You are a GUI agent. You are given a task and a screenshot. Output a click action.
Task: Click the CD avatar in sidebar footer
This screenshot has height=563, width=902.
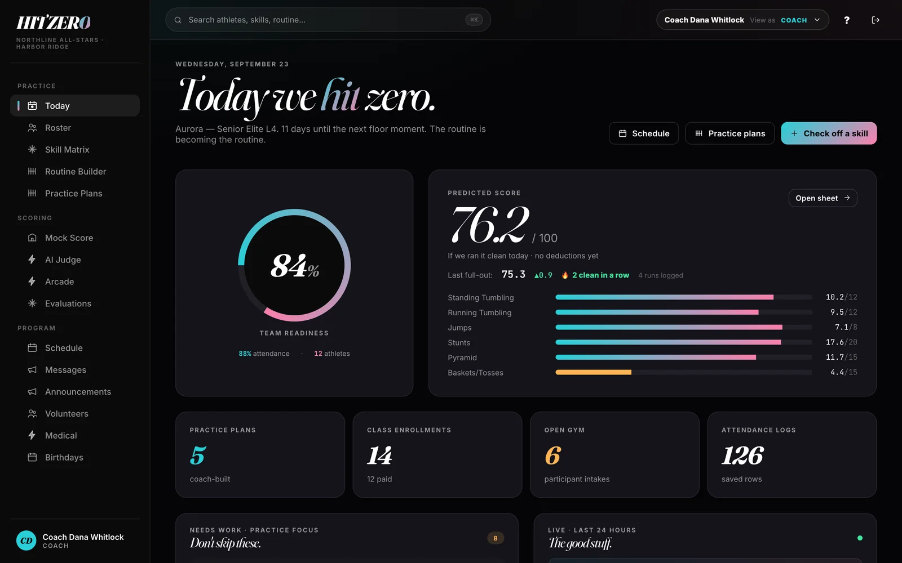(x=26, y=540)
